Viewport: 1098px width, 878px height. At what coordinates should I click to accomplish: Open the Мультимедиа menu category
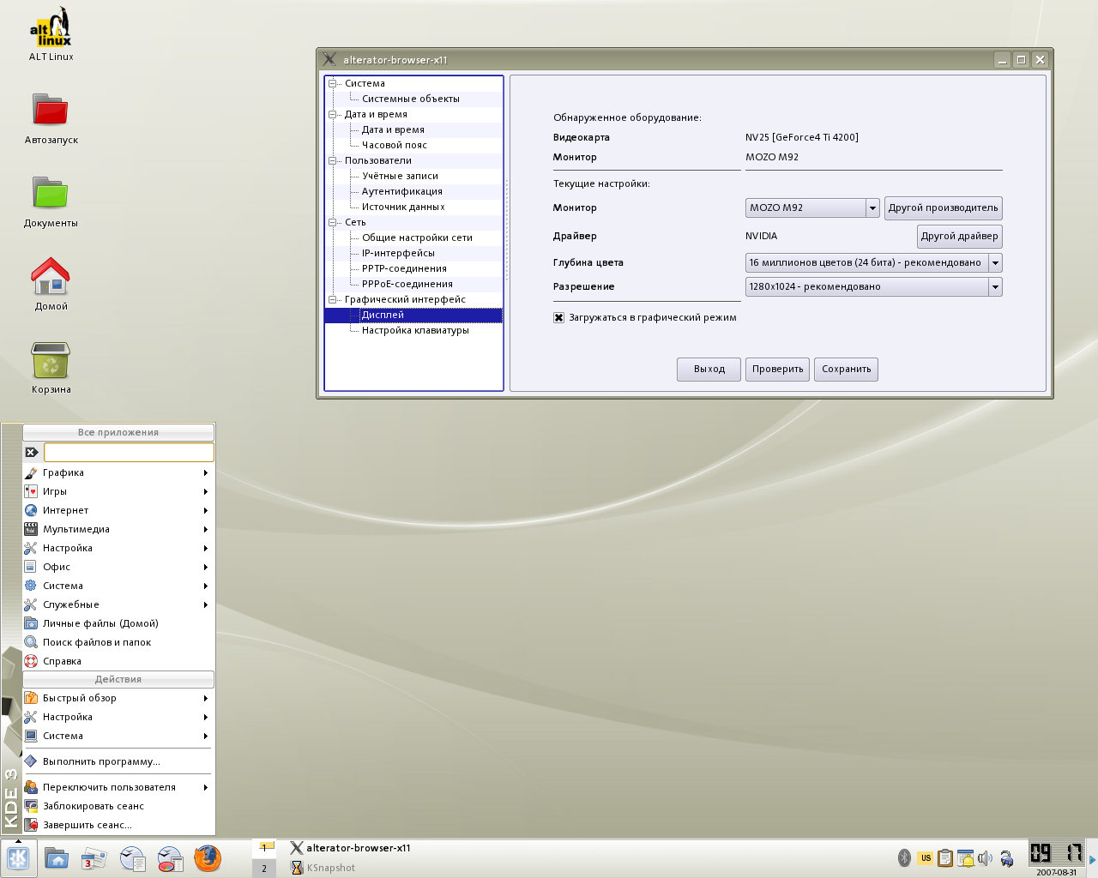[x=118, y=529]
